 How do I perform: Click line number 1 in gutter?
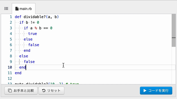click(11, 17)
